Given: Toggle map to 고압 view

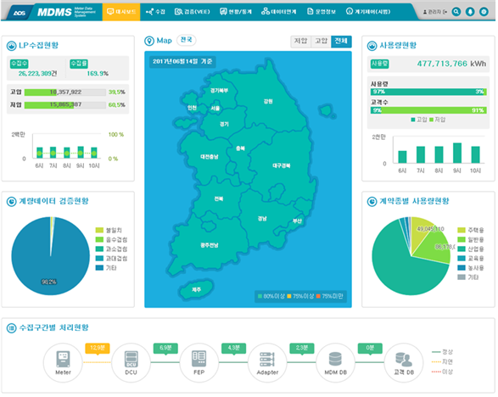Looking at the screenshot, I should point(321,42).
